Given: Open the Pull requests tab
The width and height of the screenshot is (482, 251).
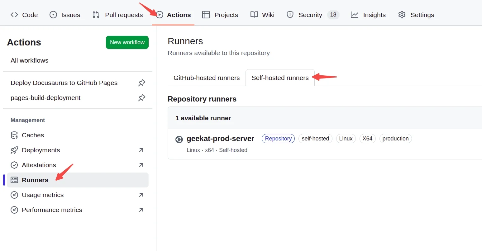Looking at the screenshot, I should [x=118, y=15].
